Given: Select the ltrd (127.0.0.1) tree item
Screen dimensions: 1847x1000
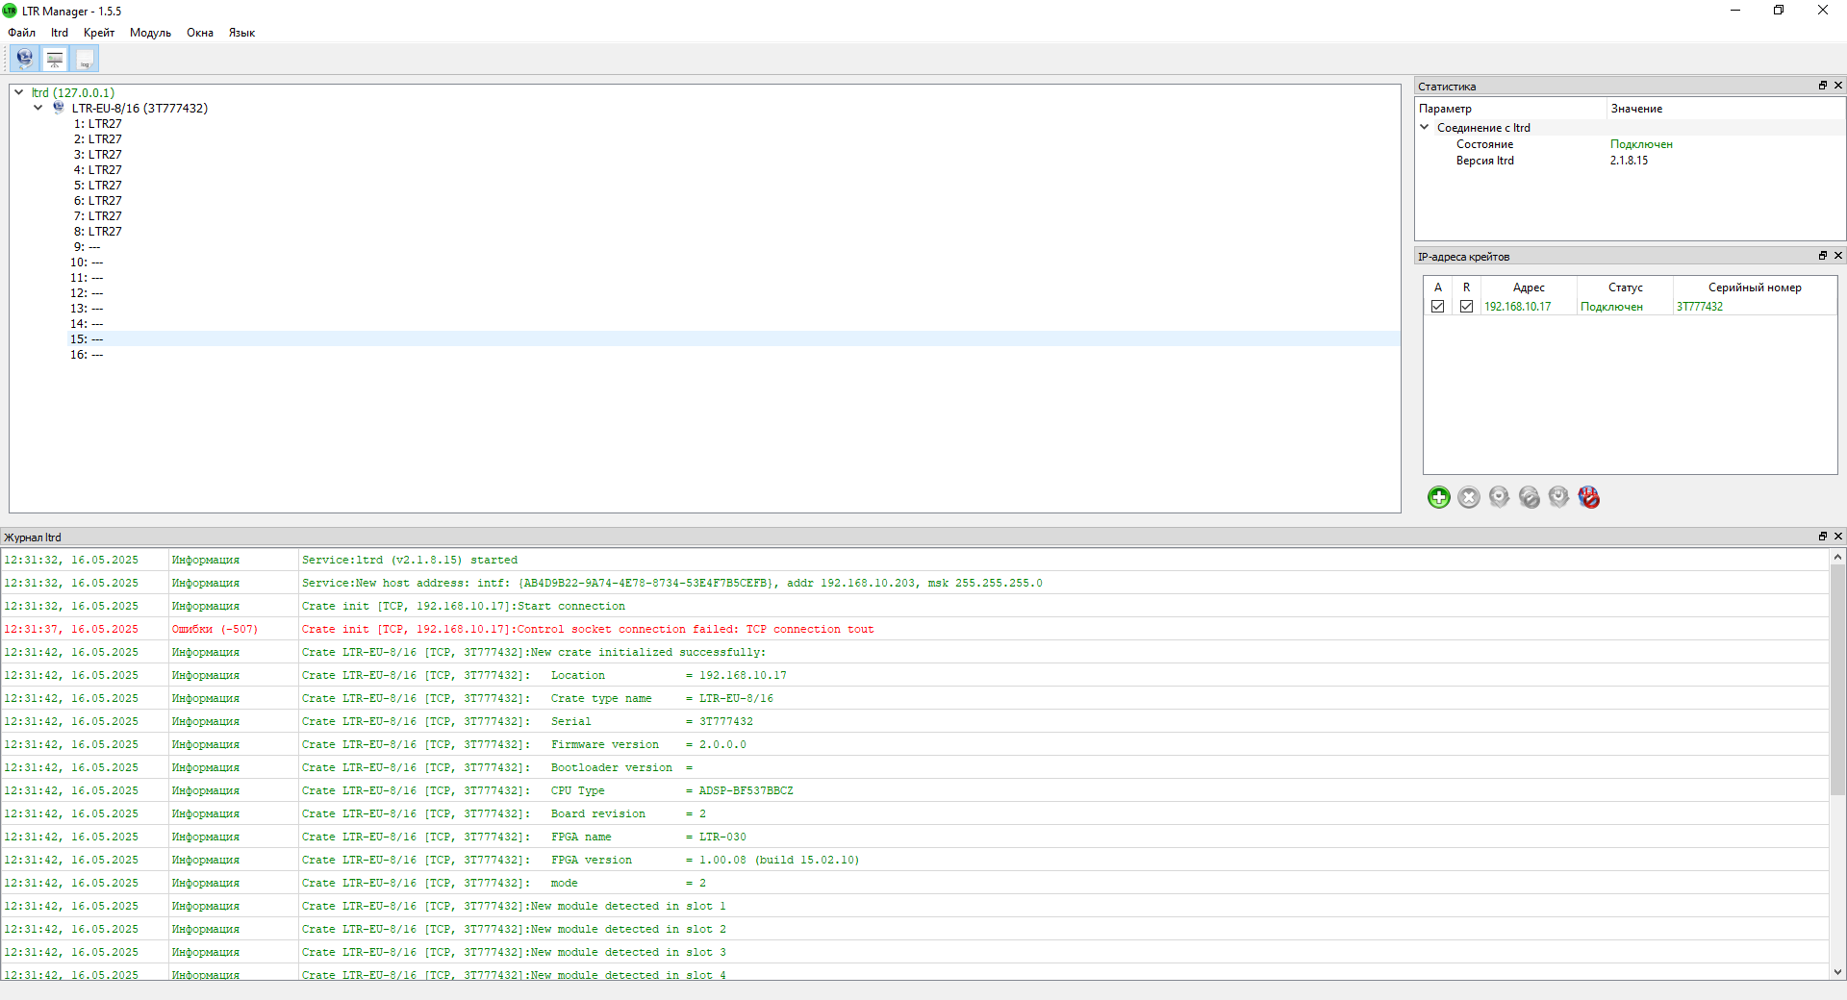Looking at the screenshot, I should click(73, 92).
